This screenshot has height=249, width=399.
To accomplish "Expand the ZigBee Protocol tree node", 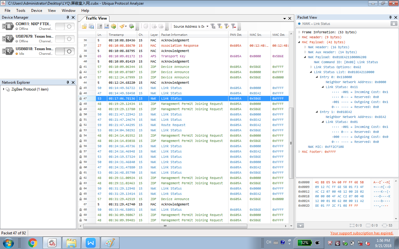I will tap(3, 89).
